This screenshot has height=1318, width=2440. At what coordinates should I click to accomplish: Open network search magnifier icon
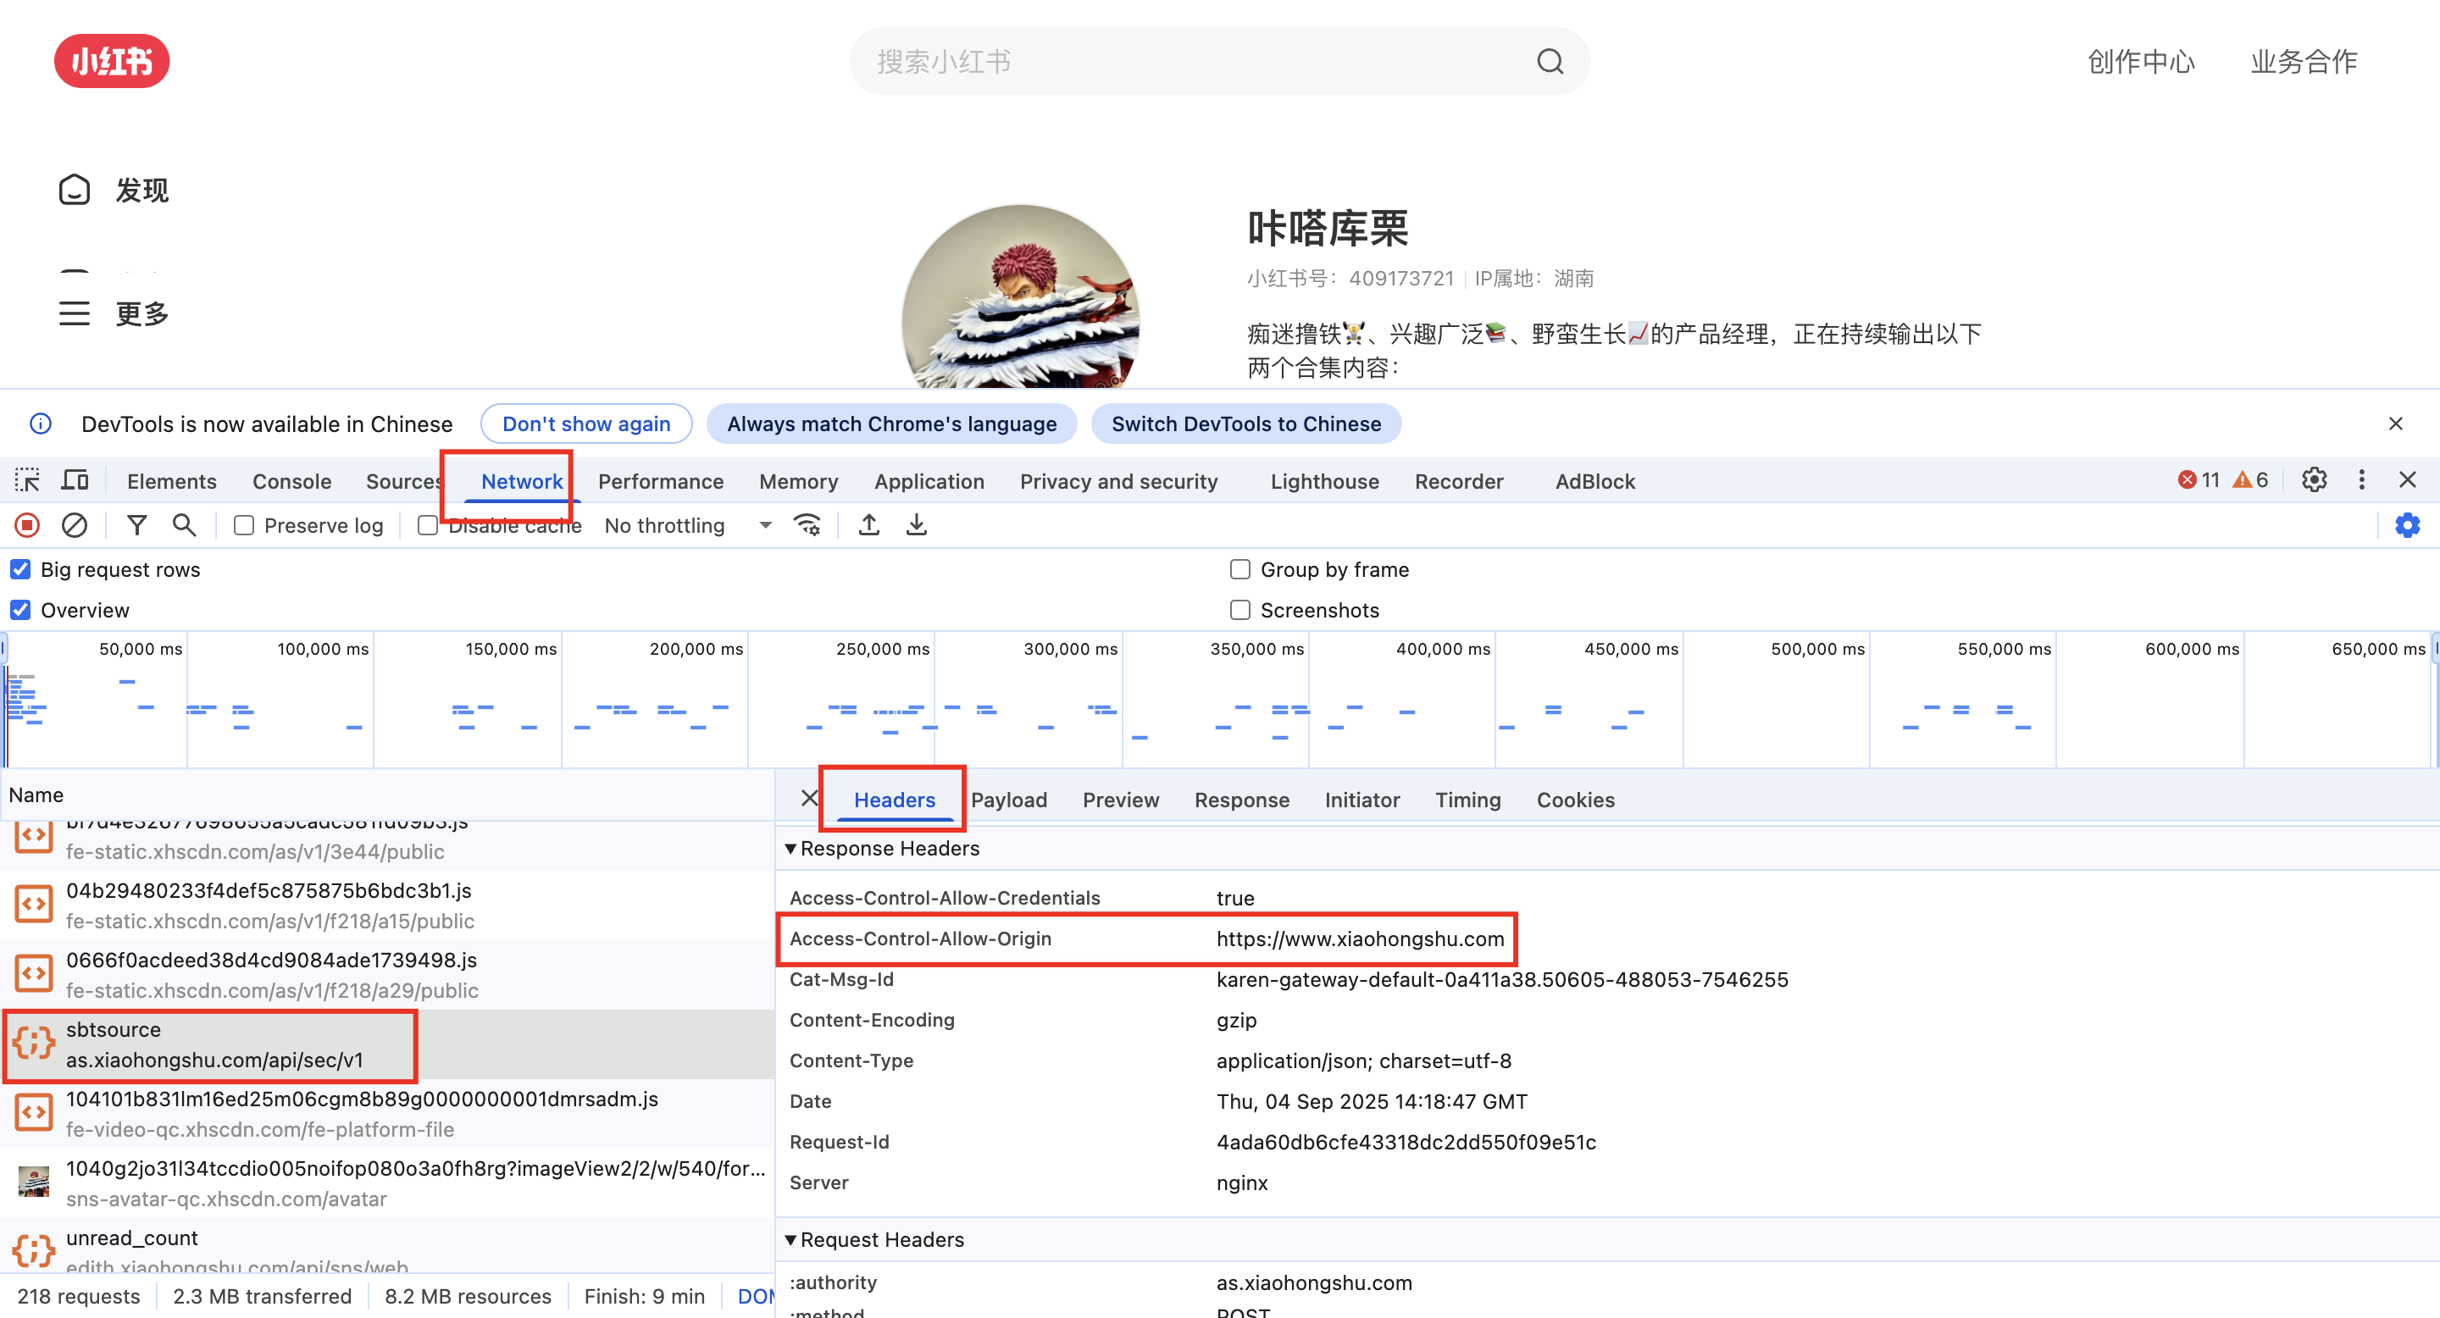(184, 525)
